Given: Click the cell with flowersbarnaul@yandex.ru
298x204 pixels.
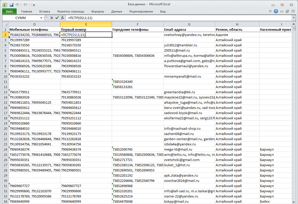Looking at the screenshot, I should 189,66.
